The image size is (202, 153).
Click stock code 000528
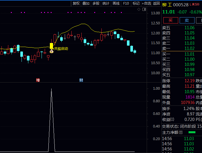(181, 5)
